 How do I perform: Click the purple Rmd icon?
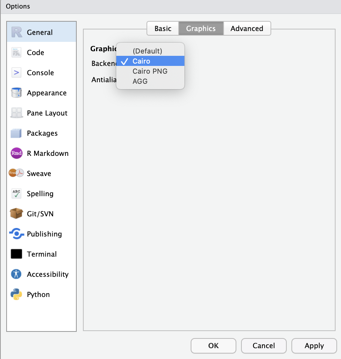tap(17, 153)
